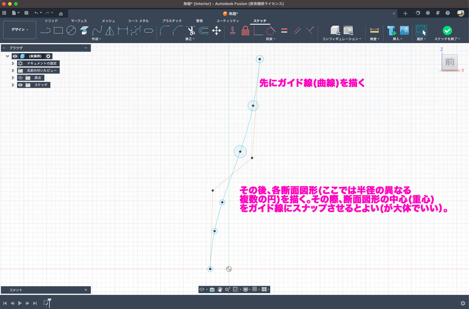This screenshot has width=469, height=309.
Task: Switch to the ユーティリティ tab
Action: [x=228, y=21]
